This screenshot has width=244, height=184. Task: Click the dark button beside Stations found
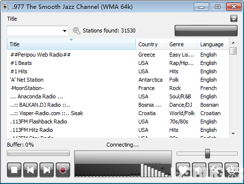pos(206,31)
